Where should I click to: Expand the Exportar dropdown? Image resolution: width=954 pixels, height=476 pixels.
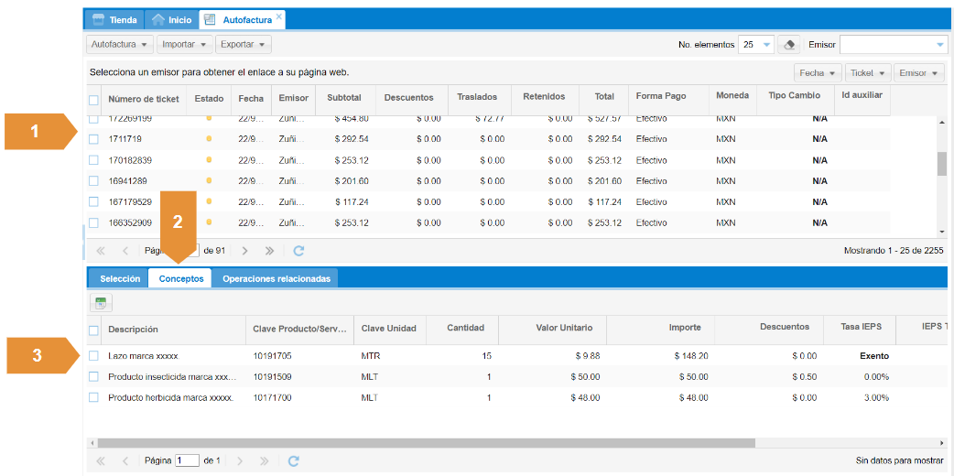[244, 45]
